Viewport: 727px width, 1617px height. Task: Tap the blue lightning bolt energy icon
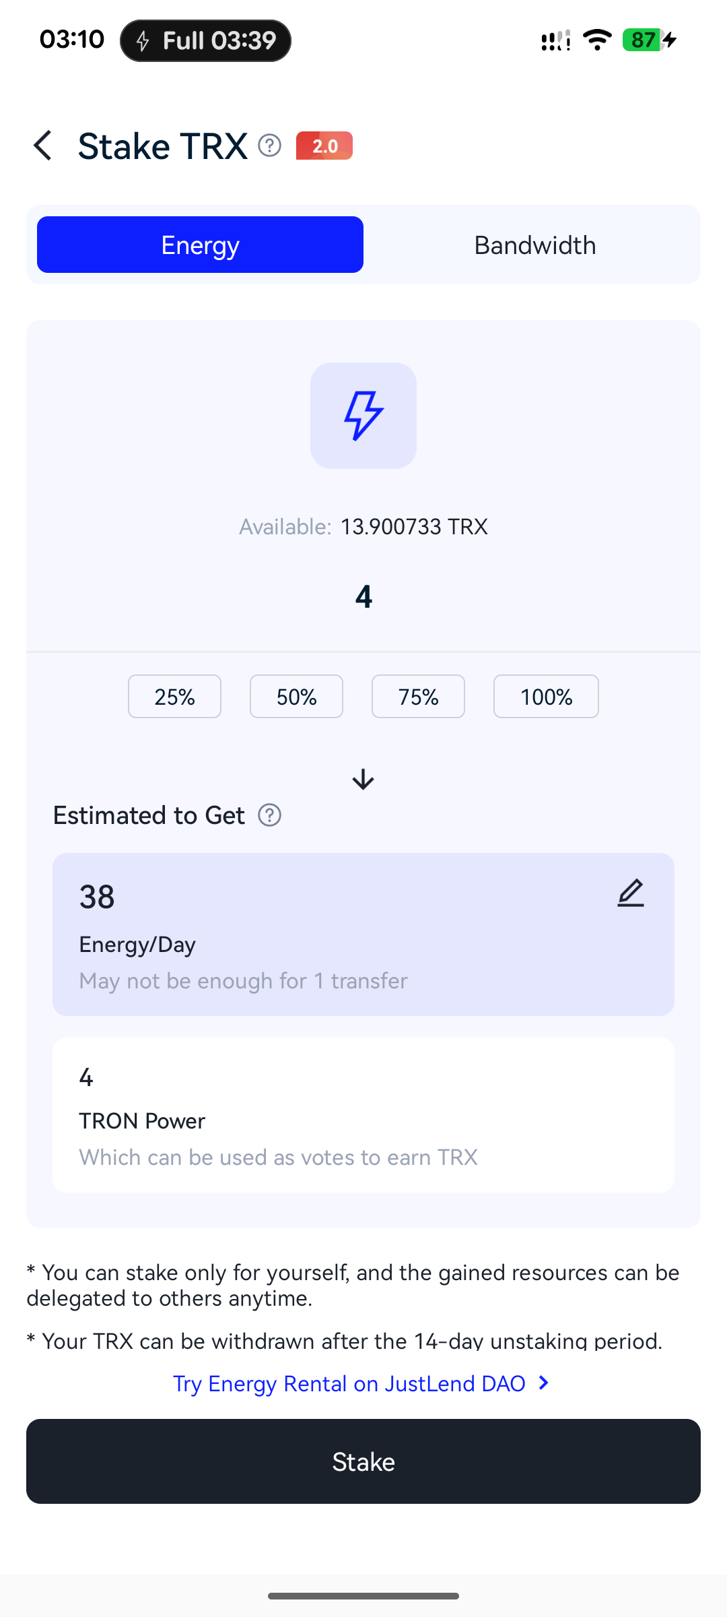click(x=363, y=416)
